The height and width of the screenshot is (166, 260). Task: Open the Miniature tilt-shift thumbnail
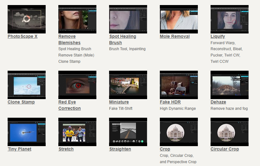pyautogui.click(x=128, y=85)
